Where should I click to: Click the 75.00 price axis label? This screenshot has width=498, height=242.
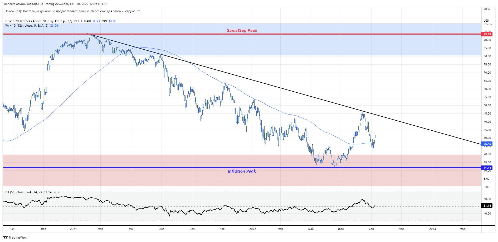487,64
